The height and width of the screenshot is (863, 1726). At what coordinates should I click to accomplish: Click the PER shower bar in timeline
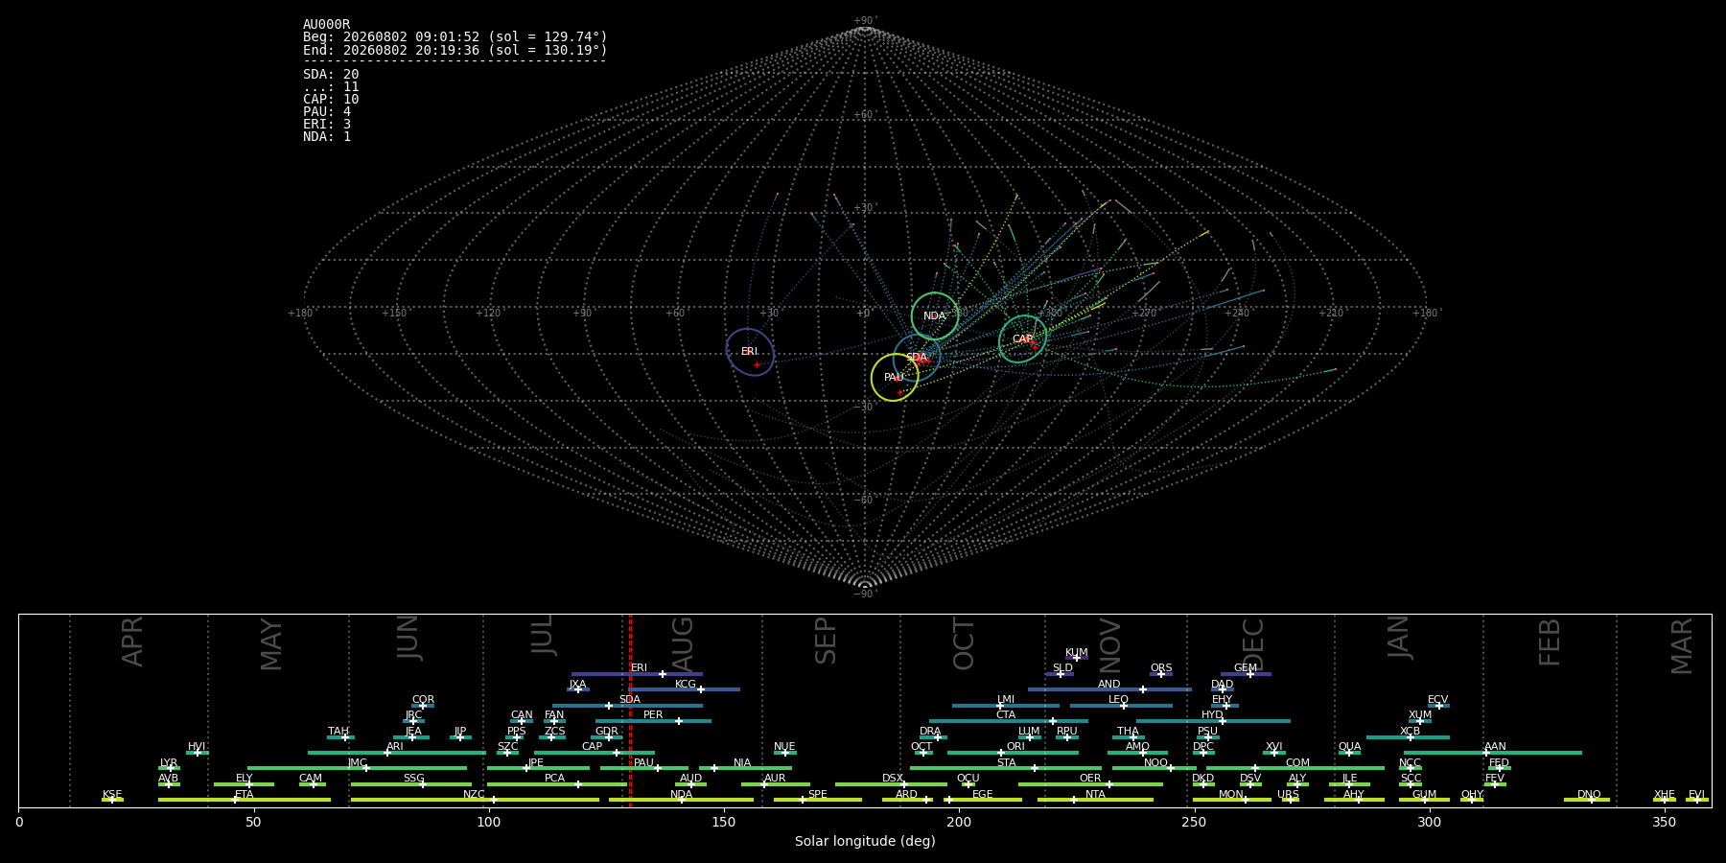pyautogui.click(x=653, y=721)
